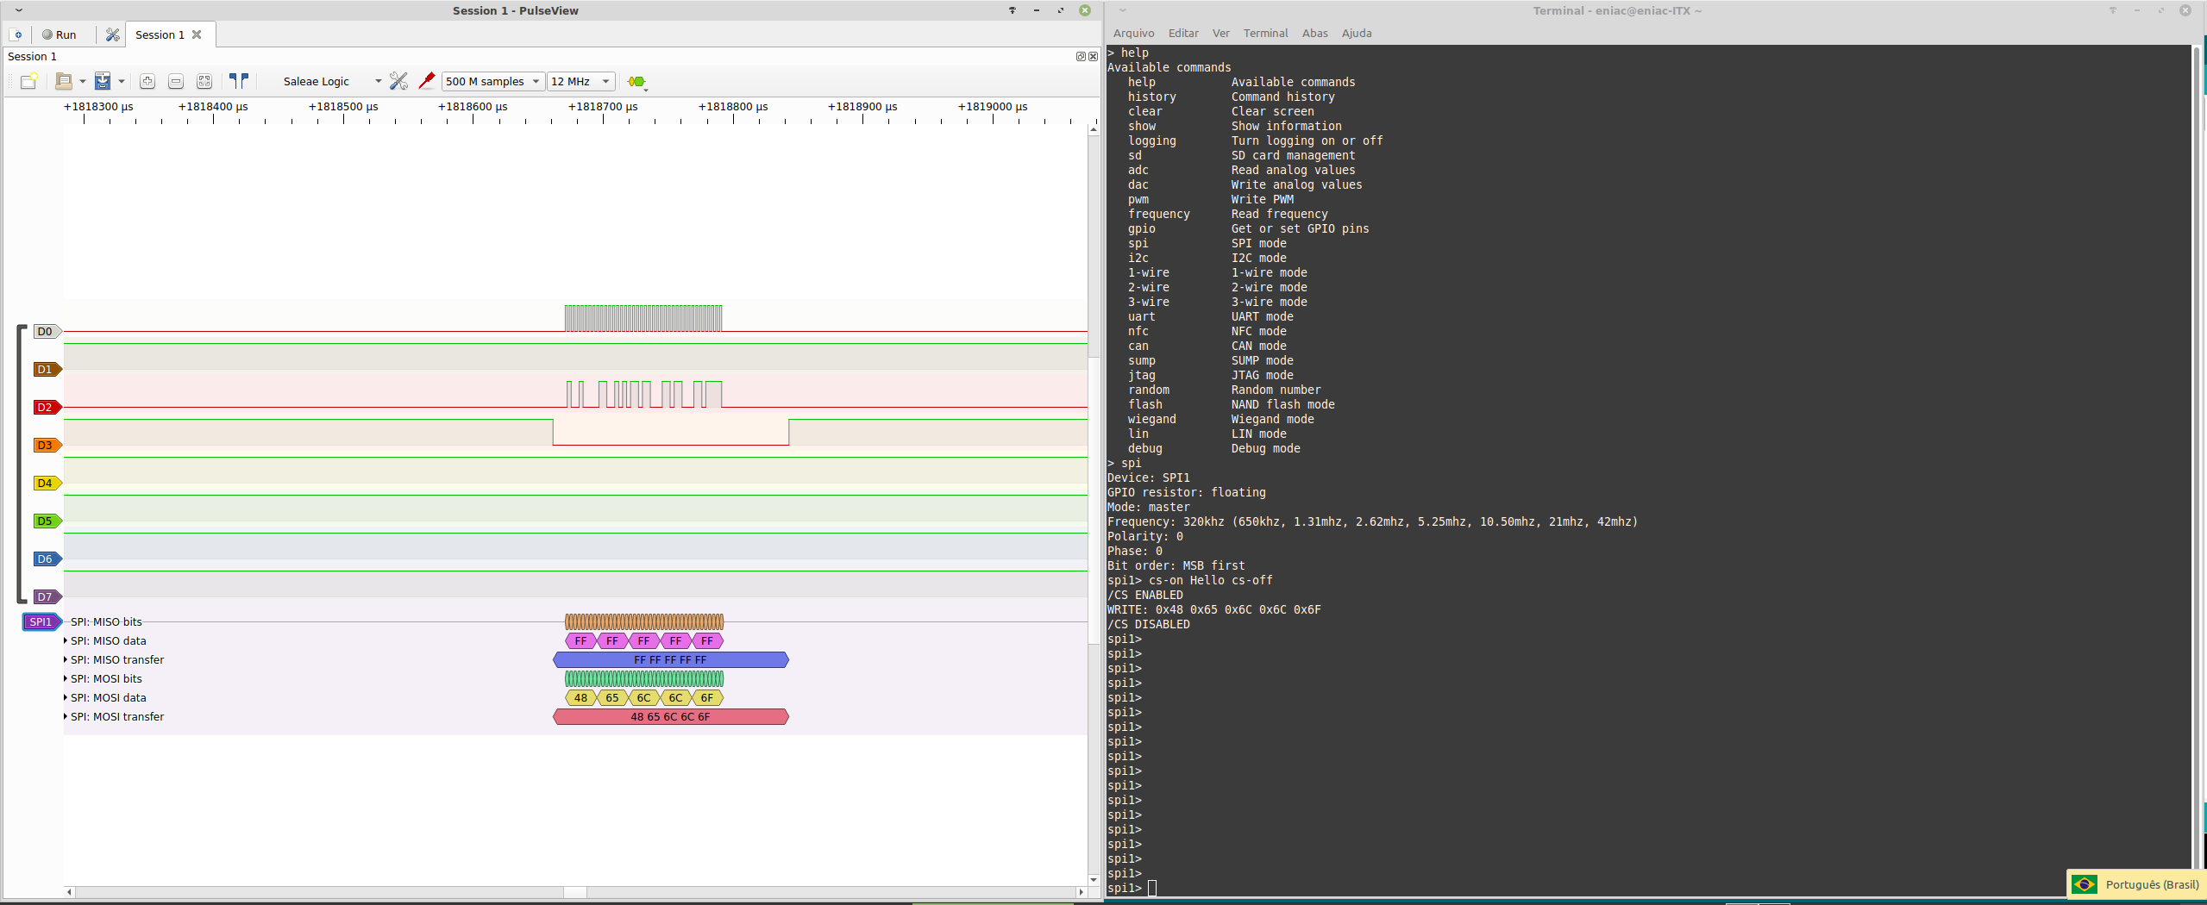Screen dimensions: 2207x905
Task: Click vertical scrollbar down arrow in PulseView
Action: (1094, 880)
